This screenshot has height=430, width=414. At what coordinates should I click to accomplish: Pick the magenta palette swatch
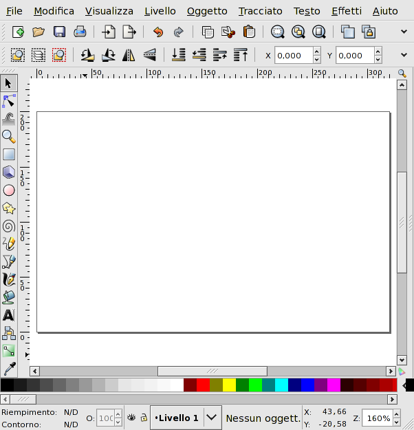(x=334, y=385)
